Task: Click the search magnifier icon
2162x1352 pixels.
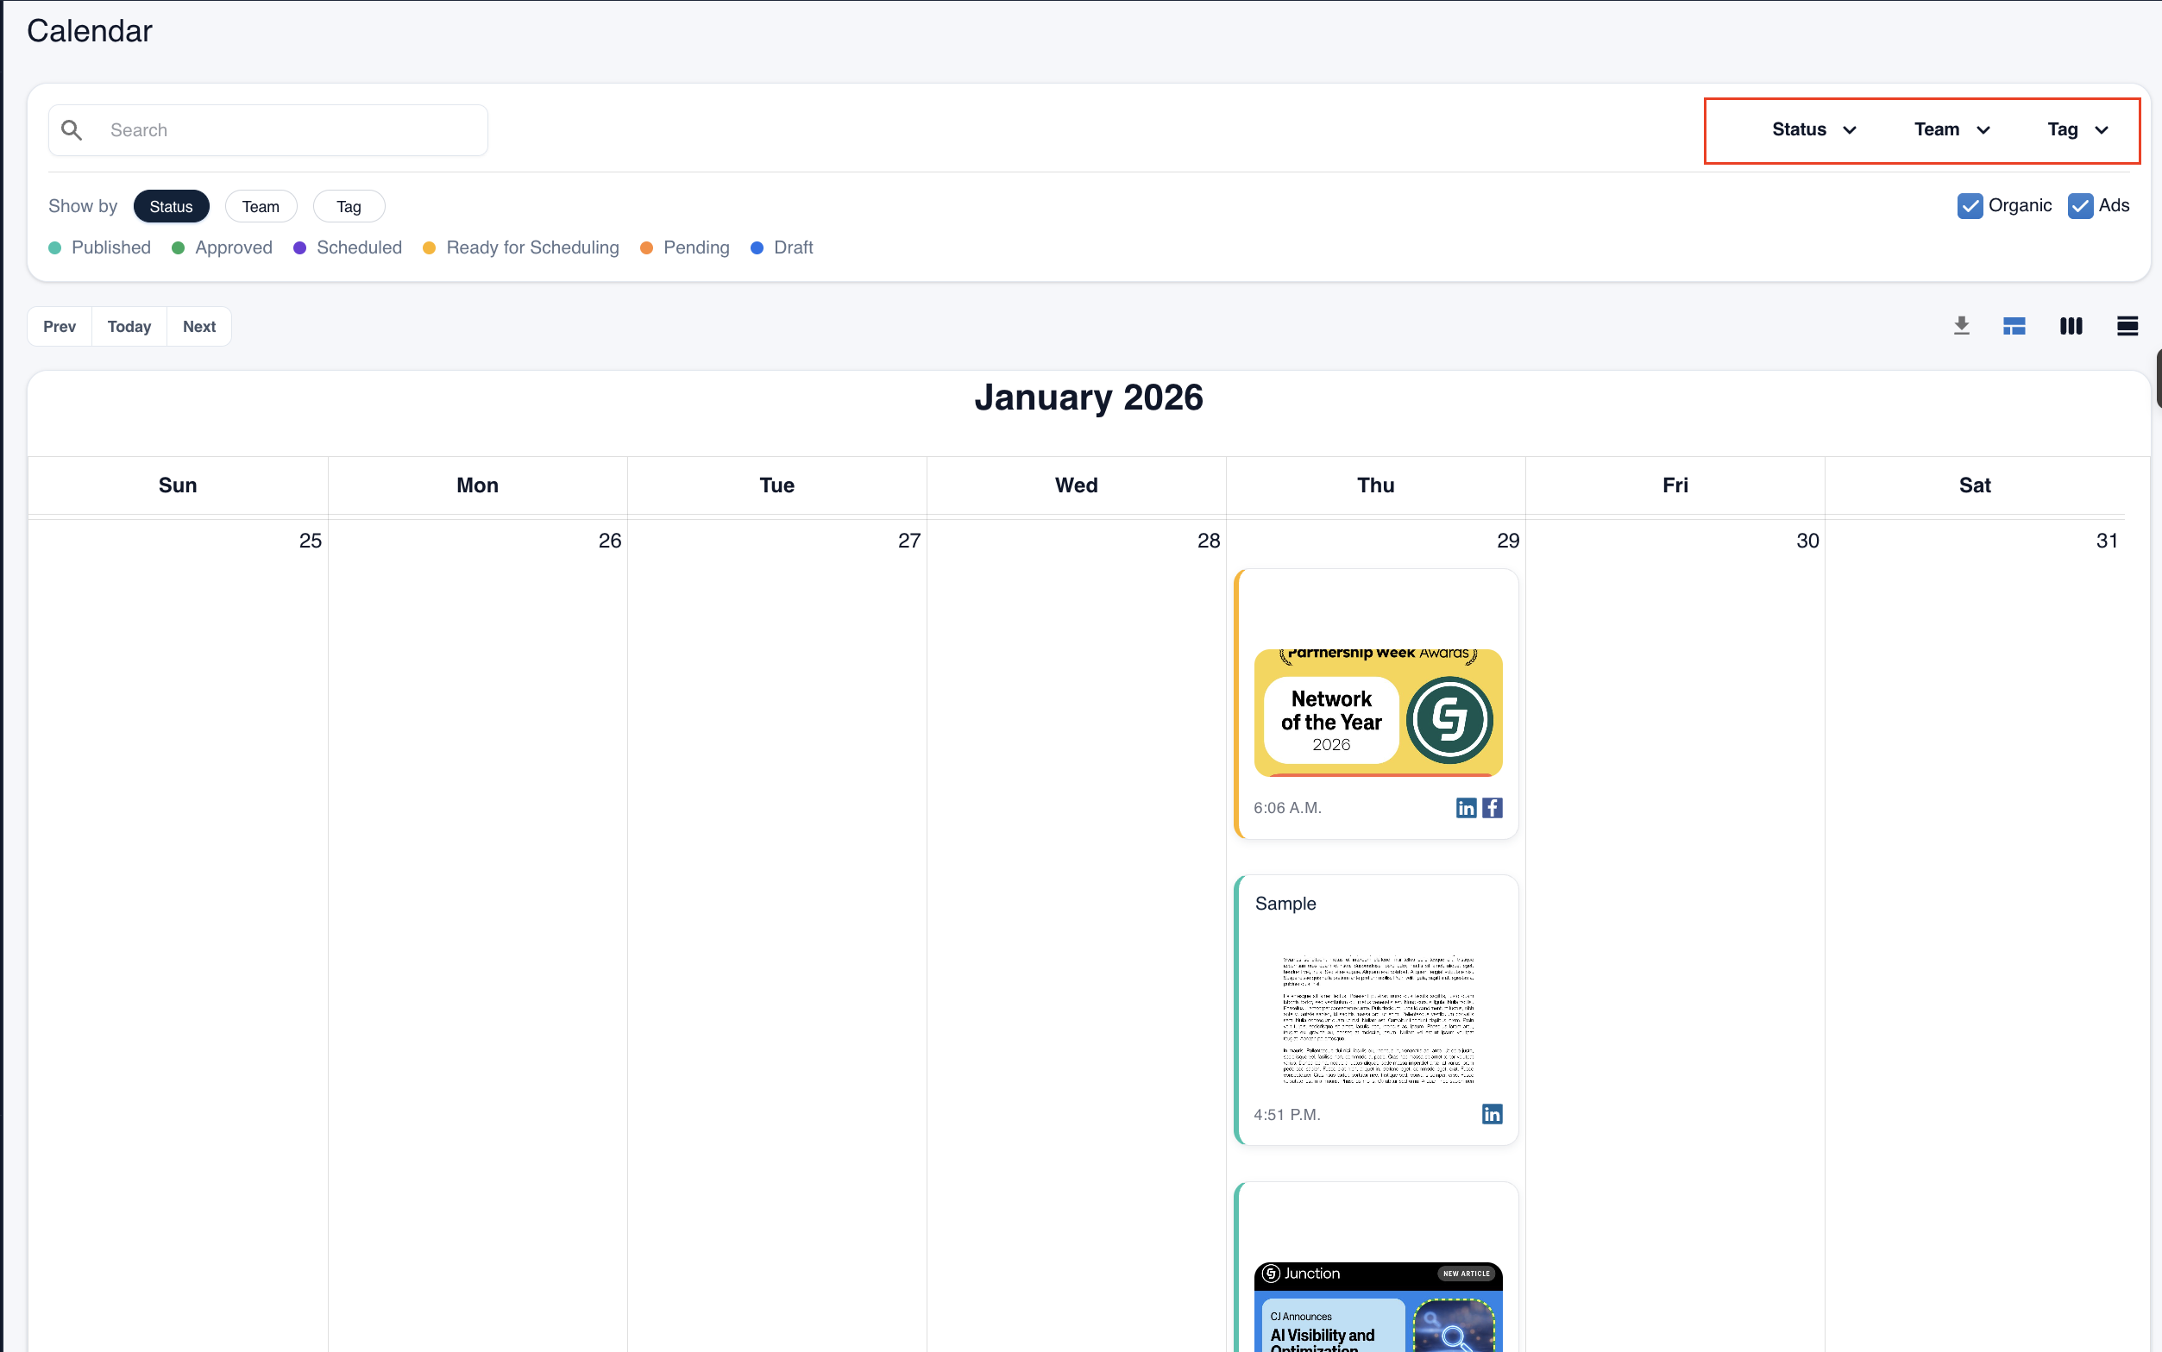Action: click(72, 129)
